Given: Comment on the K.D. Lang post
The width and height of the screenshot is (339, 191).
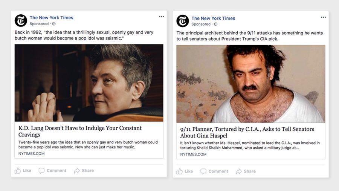Looking at the screenshot, I should click(52, 171).
